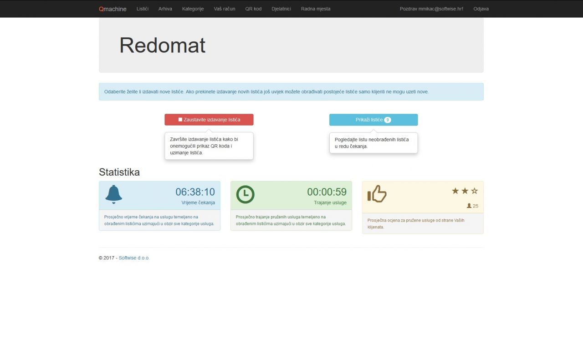The image size is (583, 364).
Task: Open the Kategorije navigation item
Action: point(193,9)
